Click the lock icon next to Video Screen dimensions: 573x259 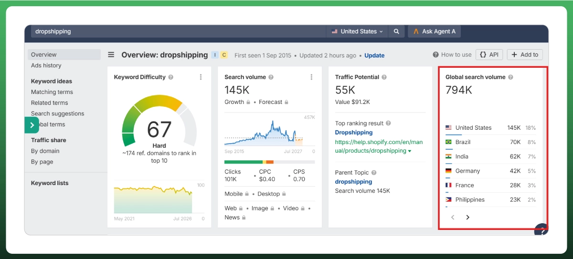tap(303, 208)
